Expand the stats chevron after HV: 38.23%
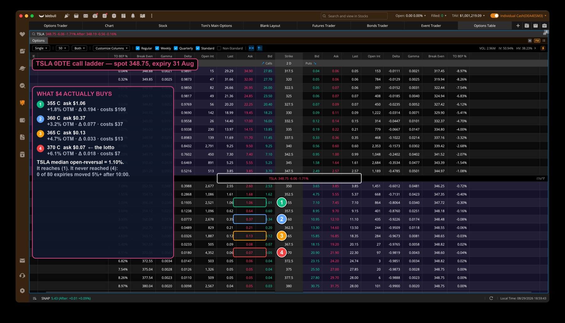The width and height of the screenshot is (565, 323). click(x=535, y=48)
